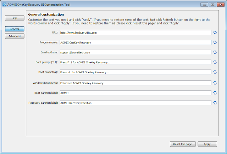Maximize the customization tool window
The width and height of the screenshot is (227, 154).
[x=212, y=5]
